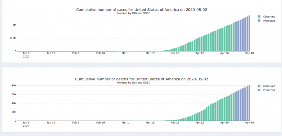Toggle the Predicted series in cases chart legend
Screen dimensions: 282x136
point(269,21)
